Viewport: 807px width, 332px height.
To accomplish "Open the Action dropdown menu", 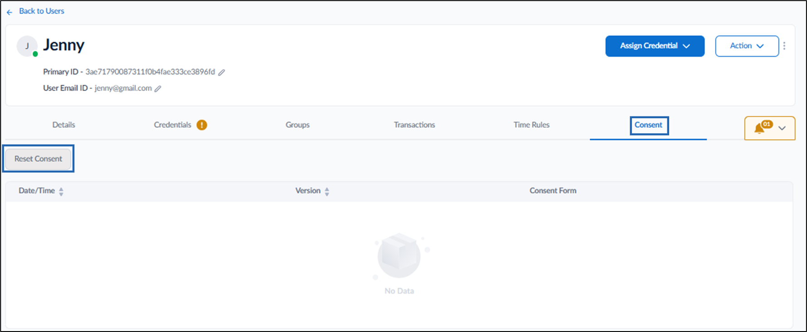I will point(747,46).
